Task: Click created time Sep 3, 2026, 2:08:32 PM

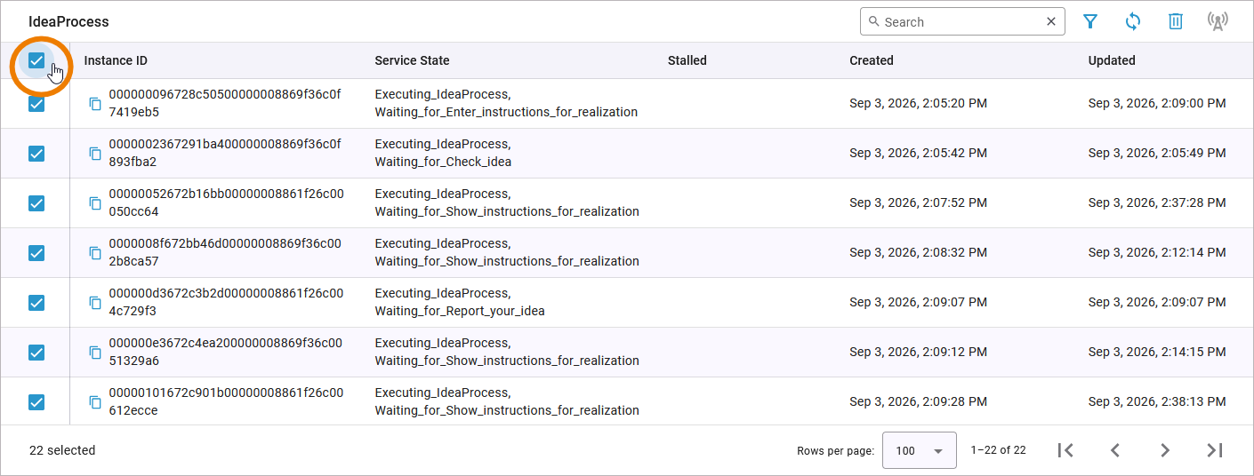Action: click(918, 252)
